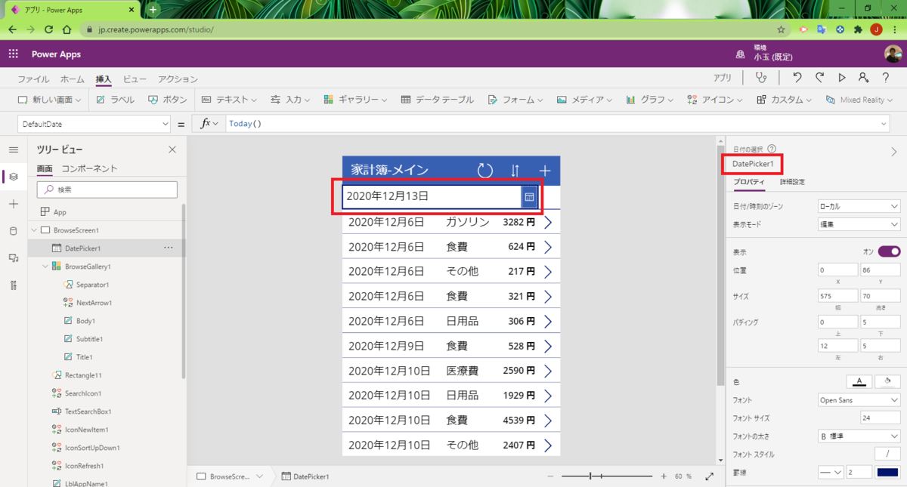Click the アプリ button in top bar

pyautogui.click(x=722, y=78)
